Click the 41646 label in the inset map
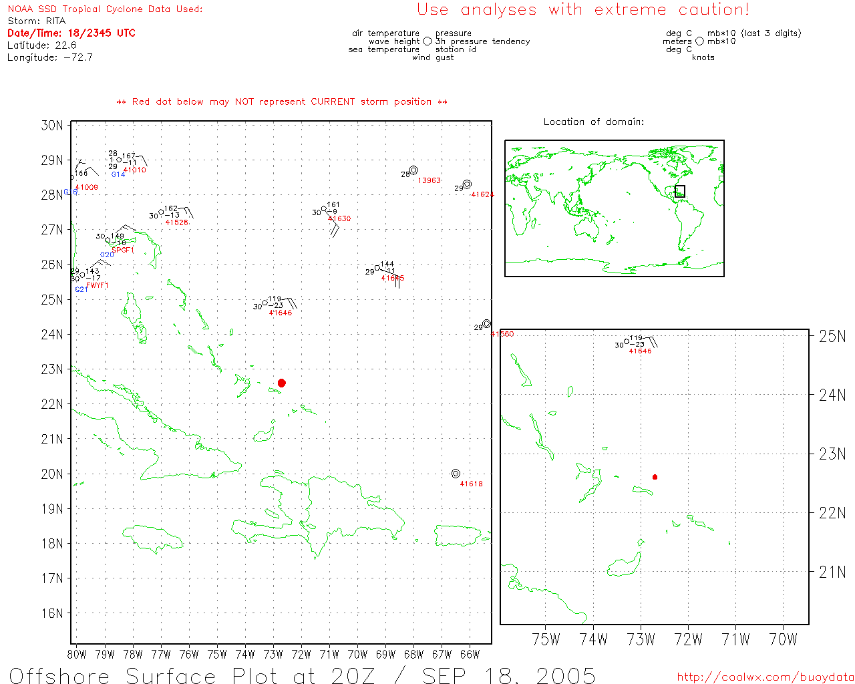Viewport: 855px width, 684px height. pos(640,351)
